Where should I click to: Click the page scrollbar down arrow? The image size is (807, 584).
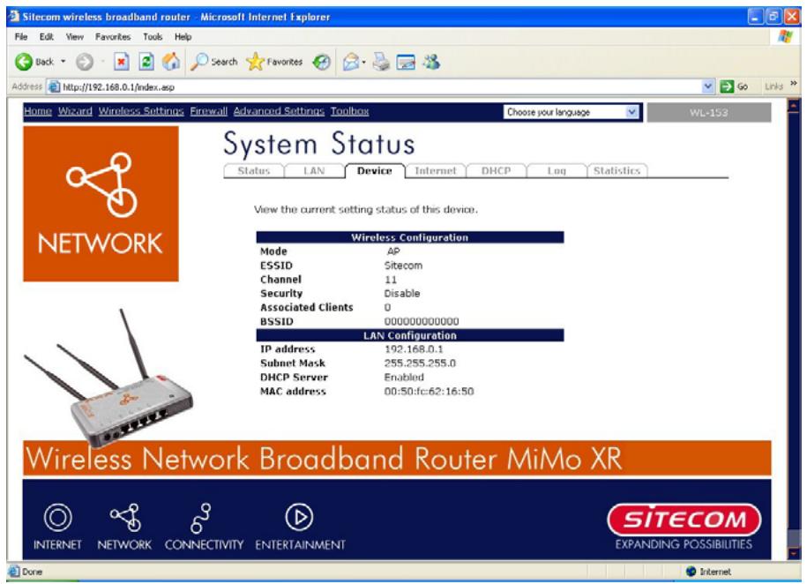pyautogui.click(x=793, y=554)
